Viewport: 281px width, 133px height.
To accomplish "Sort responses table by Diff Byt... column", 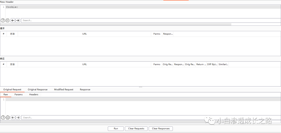I will pyautogui.click(x=212, y=64).
